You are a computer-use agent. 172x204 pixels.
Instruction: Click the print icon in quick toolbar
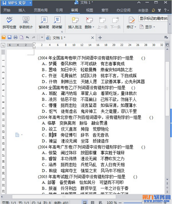pyautogui.click(x=15, y=37)
